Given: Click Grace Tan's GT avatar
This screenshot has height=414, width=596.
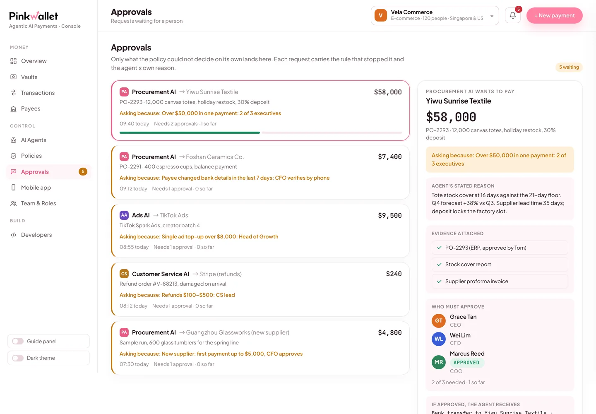Looking at the screenshot, I should click(x=438, y=320).
